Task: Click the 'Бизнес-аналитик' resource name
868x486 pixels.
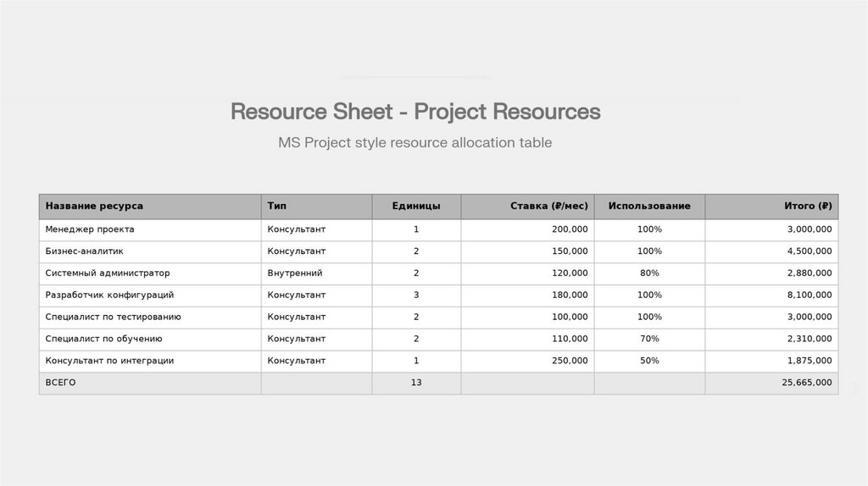Action: (85, 251)
